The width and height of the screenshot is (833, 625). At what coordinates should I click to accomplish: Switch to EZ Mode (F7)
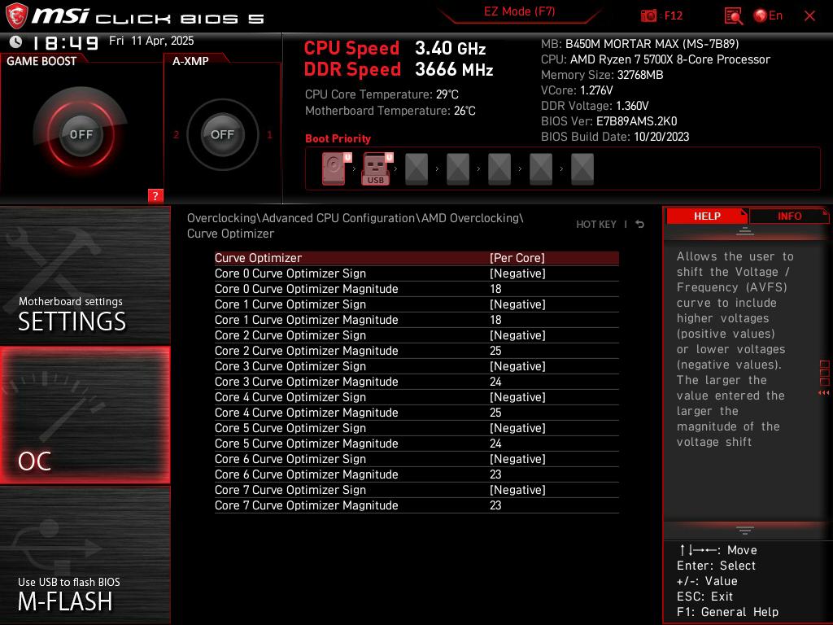click(519, 11)
